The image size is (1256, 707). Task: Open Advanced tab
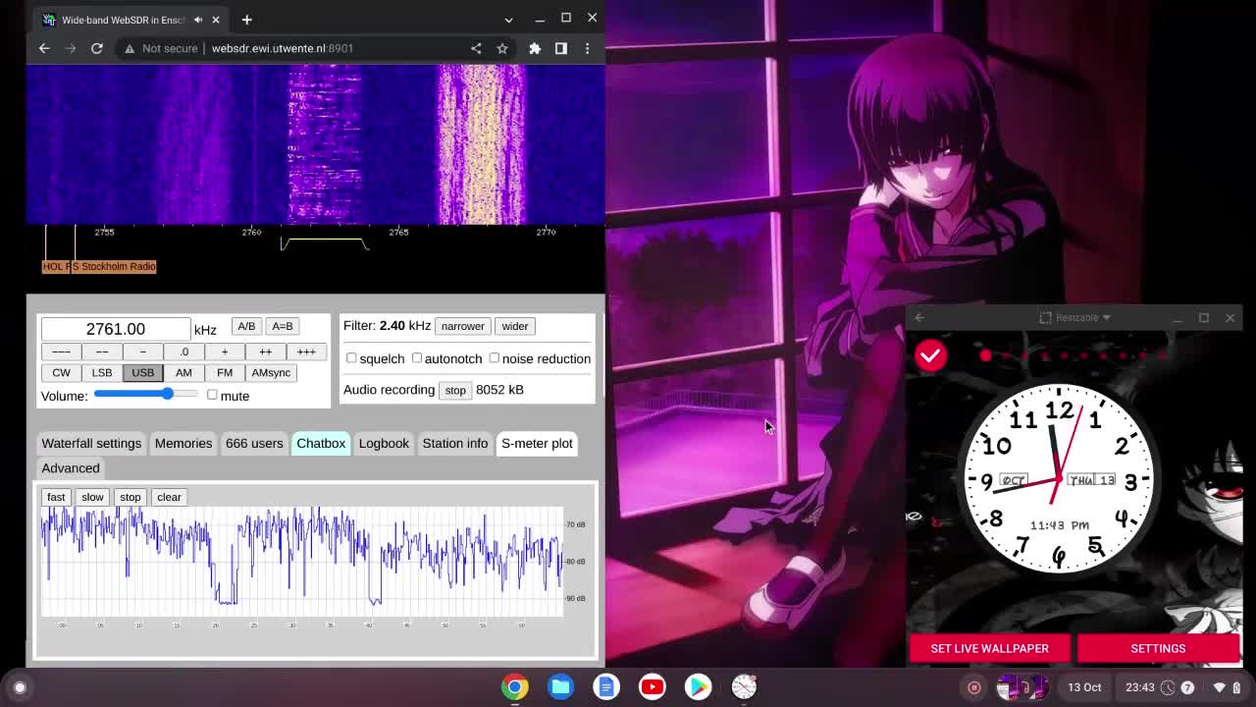coord(71,467)
